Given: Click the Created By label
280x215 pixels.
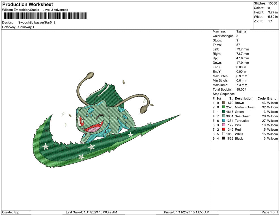Looking at the screenshot, I should [10, 212].
